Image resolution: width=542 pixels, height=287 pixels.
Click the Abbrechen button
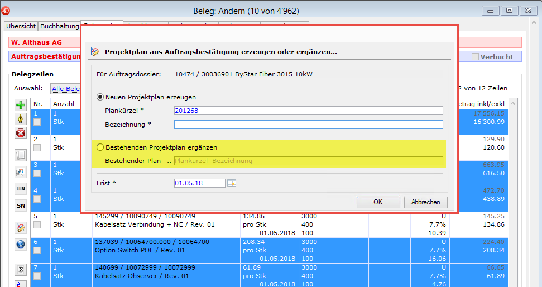[x=425, y=202]
